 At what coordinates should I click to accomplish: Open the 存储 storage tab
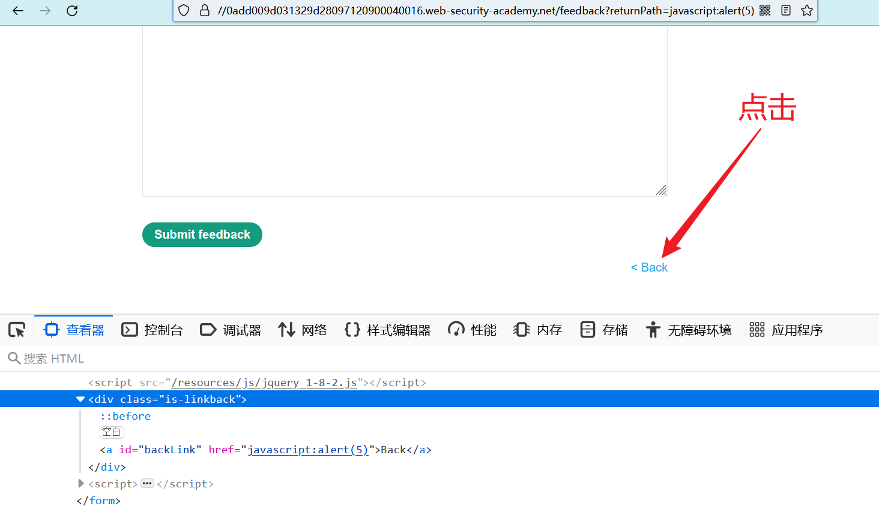pos(604,330)
